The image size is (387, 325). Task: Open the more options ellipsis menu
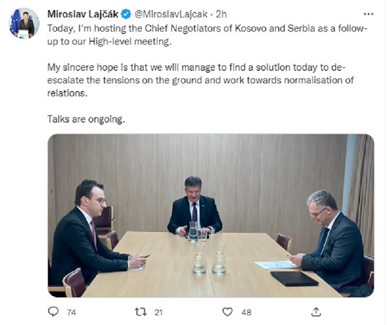click(x=368, y=14)
